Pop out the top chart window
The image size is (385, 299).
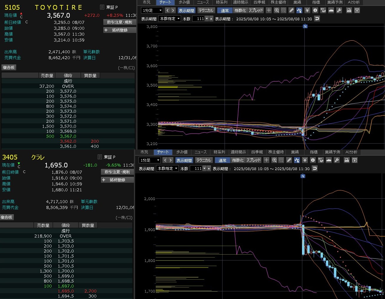click(357, 10)
